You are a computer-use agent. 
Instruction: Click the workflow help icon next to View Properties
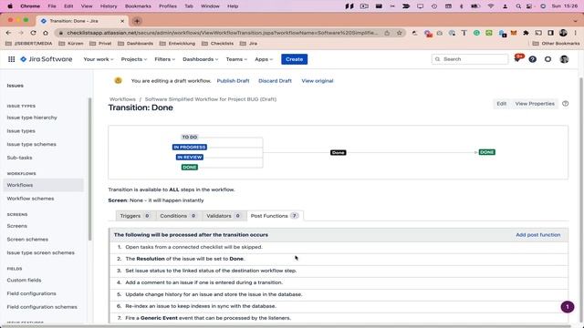point(566,104)
